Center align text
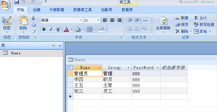Screen dimensions: 217x112 [112, 20]
